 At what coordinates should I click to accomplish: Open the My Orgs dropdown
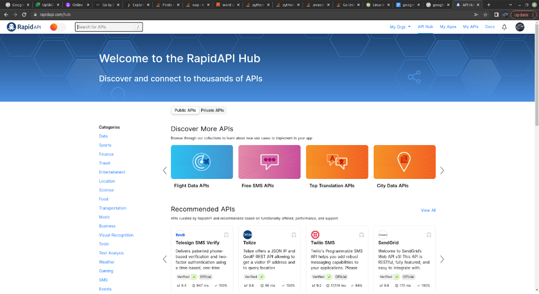[400, 27]
